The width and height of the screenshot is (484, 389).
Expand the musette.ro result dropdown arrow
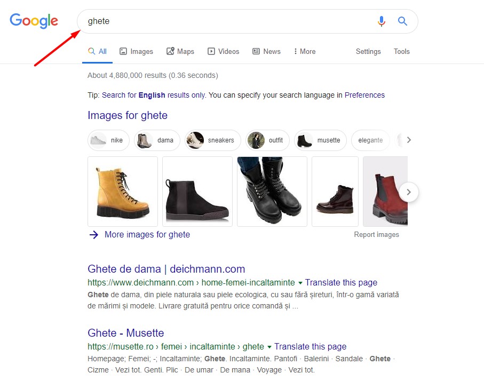click(x=269, y=347)
